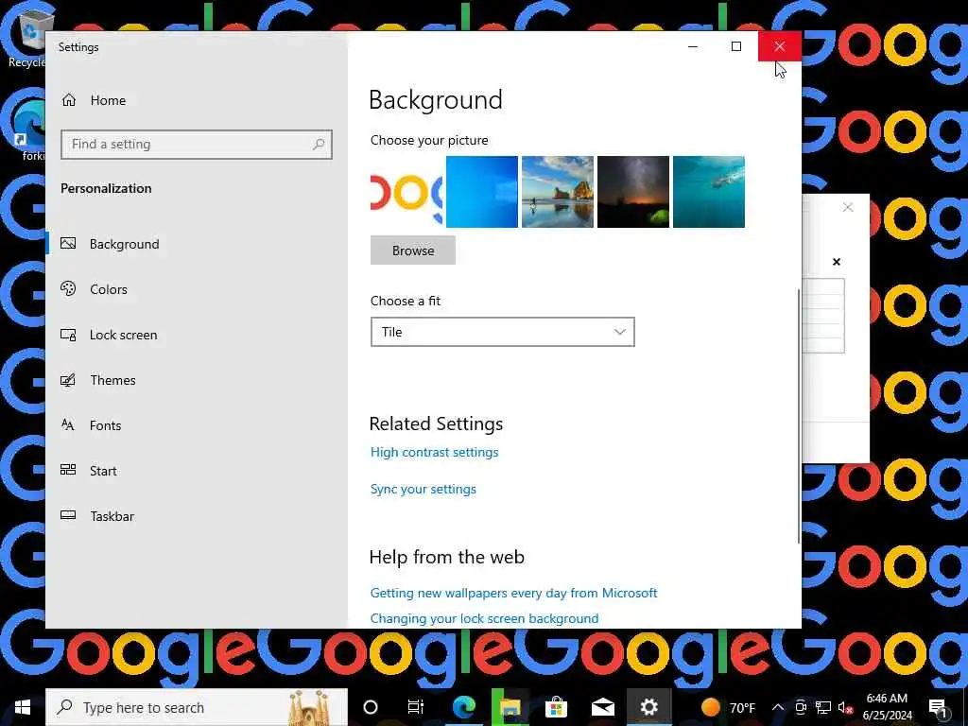Select the Recycle Bin desktop icon
968x726 pixels.
coord(26,37)
